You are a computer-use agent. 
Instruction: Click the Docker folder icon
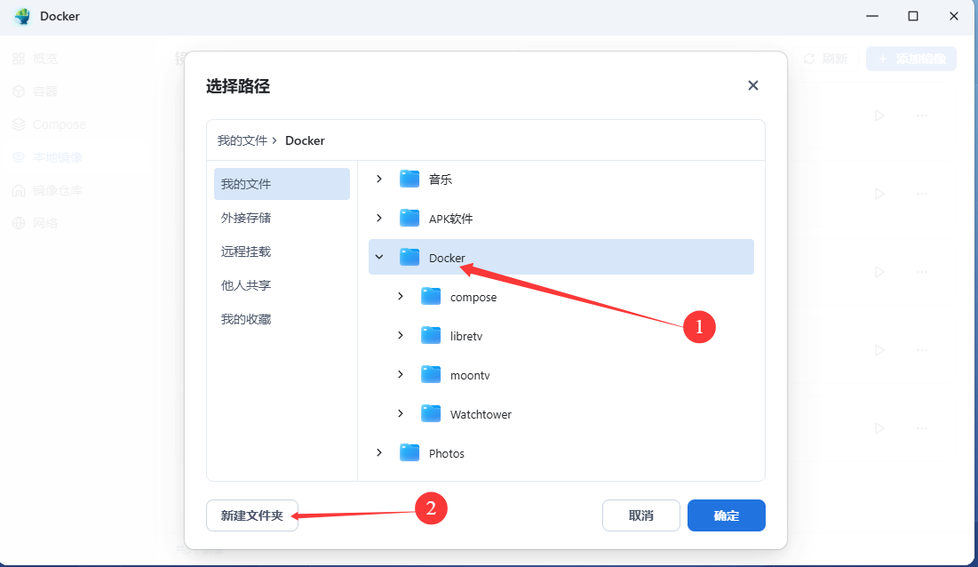(x=409, y=257)
